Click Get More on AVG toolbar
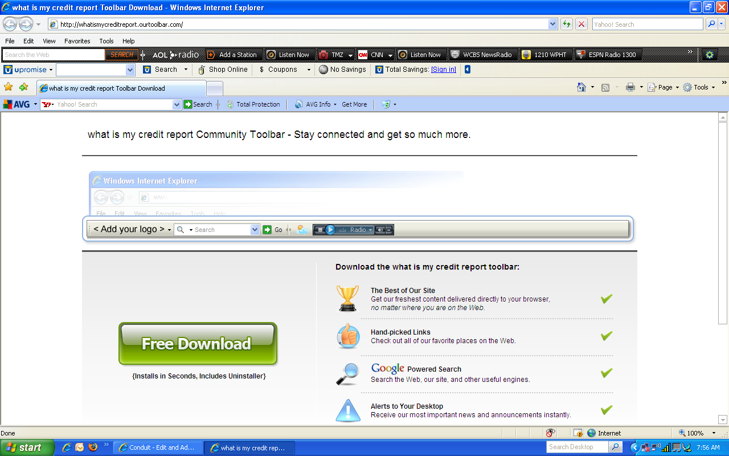 point(354,104)
